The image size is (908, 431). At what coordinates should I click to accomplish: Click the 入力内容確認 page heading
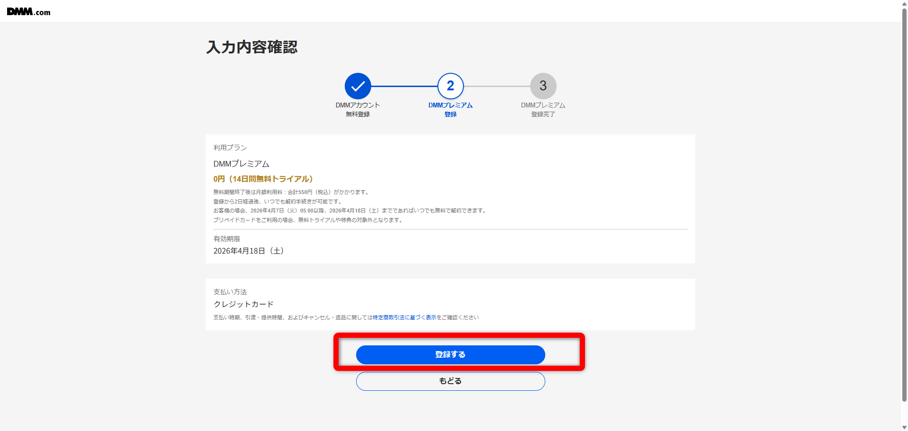[x=252, y=47]
